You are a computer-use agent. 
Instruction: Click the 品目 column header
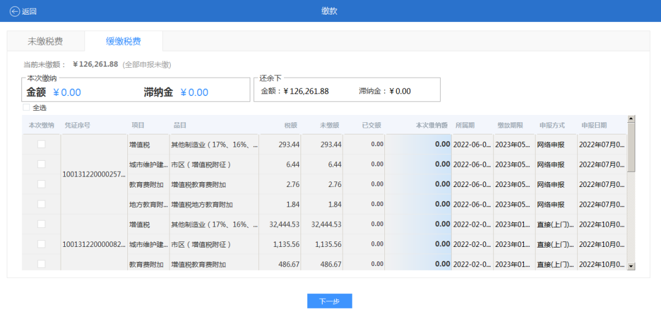tap(180, 125)
